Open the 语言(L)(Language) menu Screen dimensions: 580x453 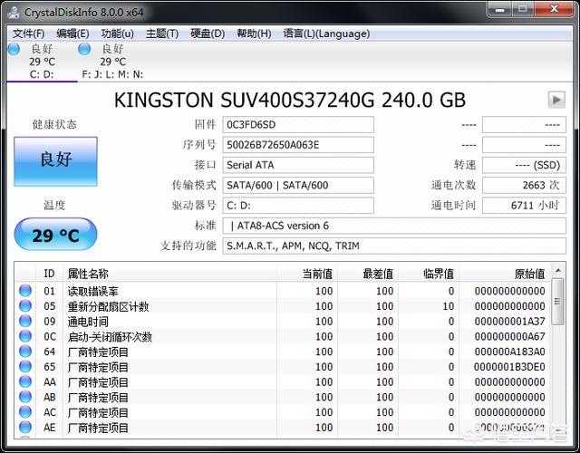pyautogui.click(x=326, y=34)
